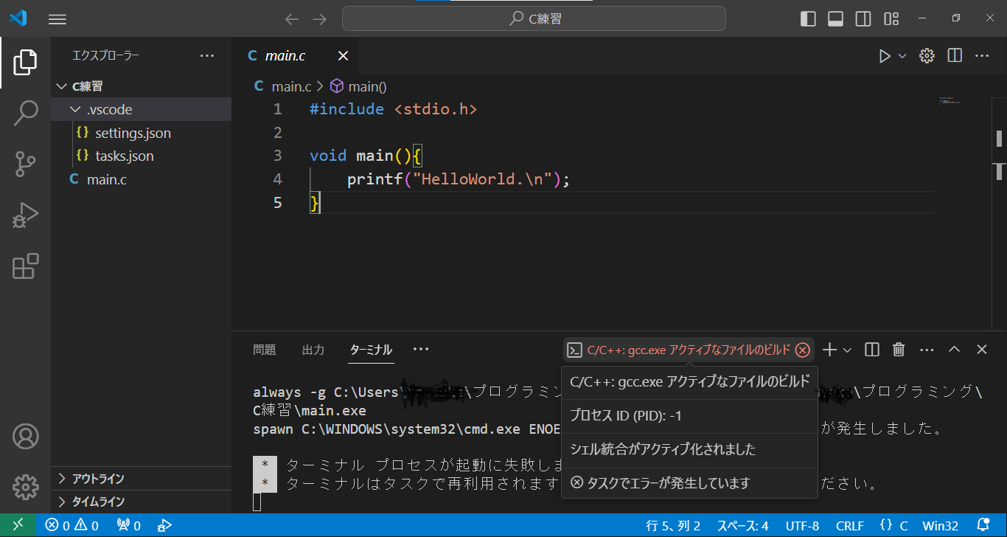Kill the terminal with the trash icon
This screenshot has height=537, width=1007.
pos(898,349)
